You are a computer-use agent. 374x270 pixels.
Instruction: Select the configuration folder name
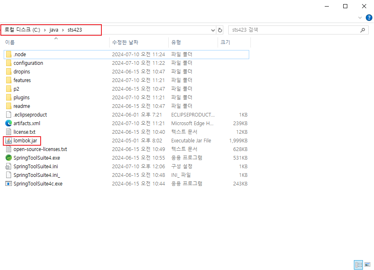28,63
